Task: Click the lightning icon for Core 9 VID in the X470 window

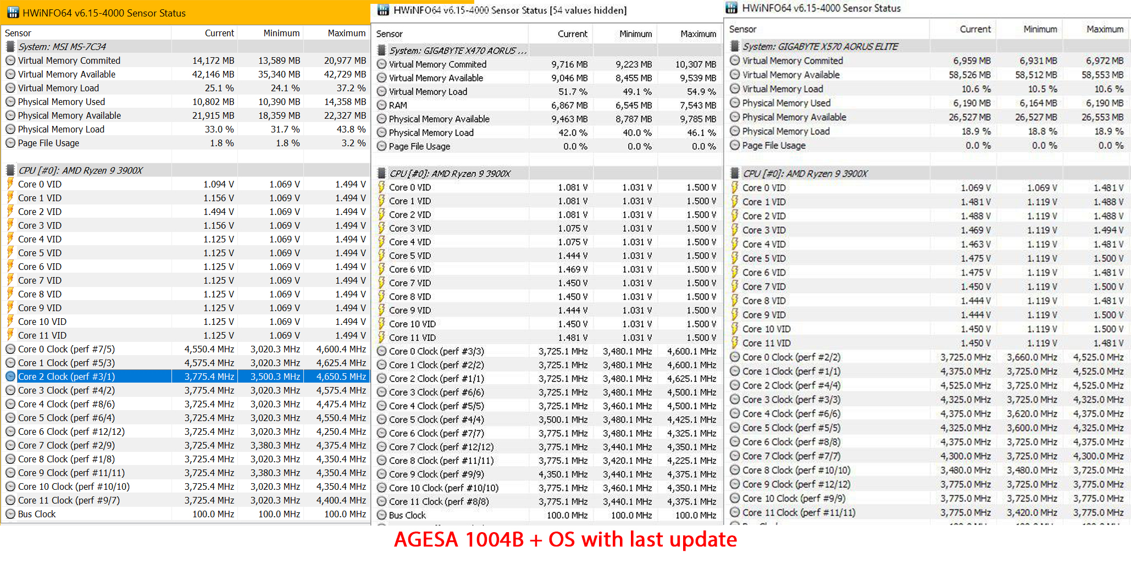Action: point(381,310)
